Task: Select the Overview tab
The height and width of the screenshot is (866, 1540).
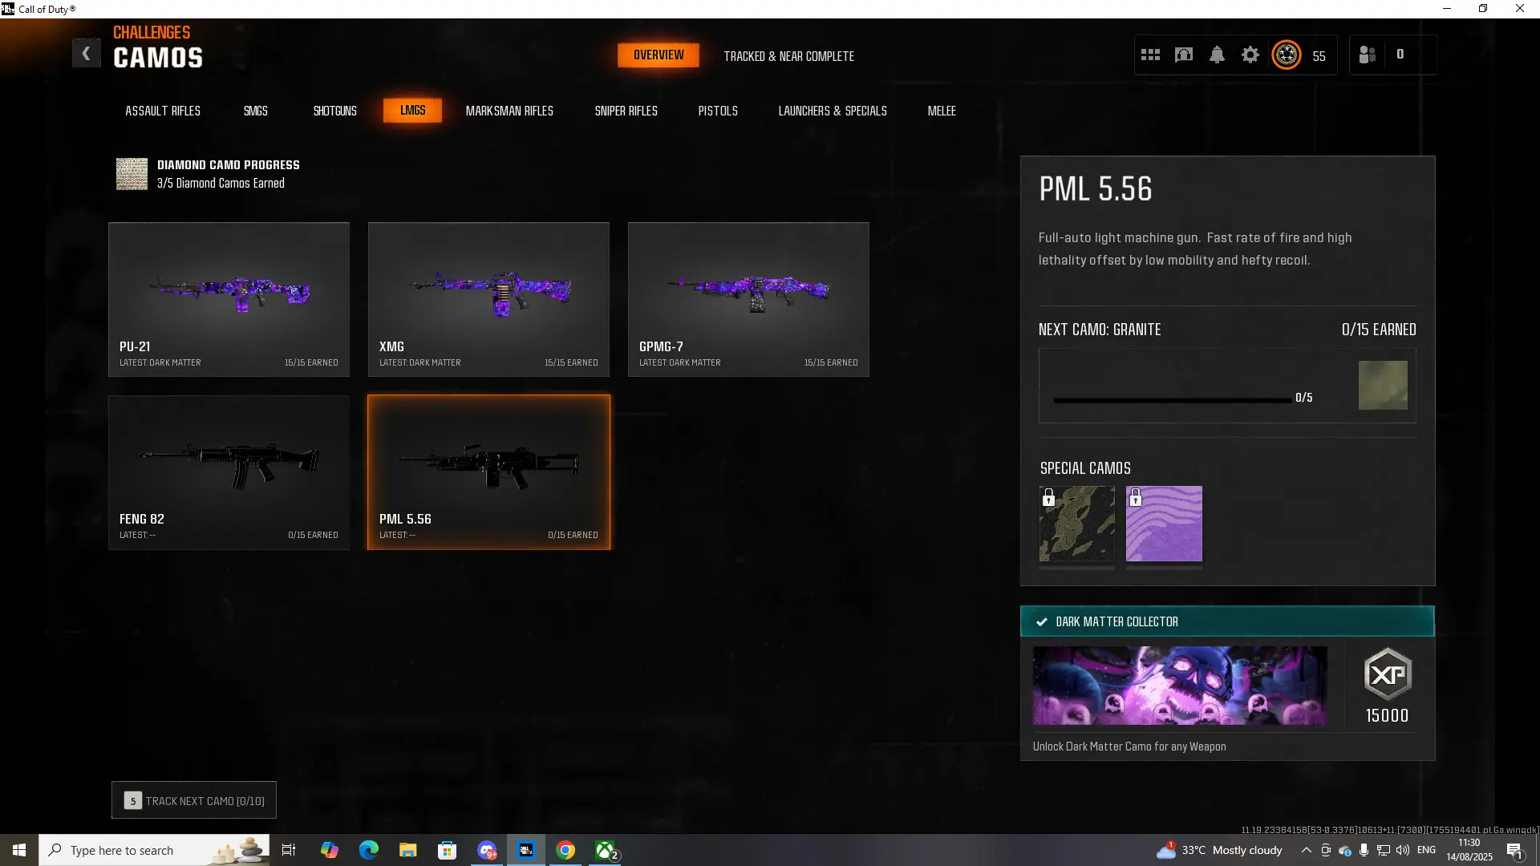Action: pos(659,55)
